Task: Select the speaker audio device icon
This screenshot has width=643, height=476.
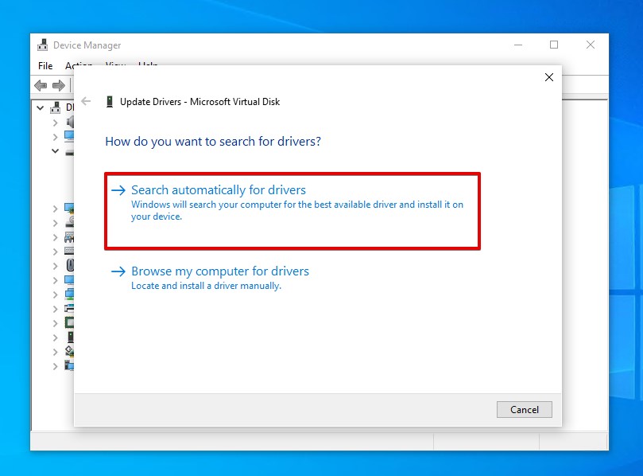Action: 70,122
